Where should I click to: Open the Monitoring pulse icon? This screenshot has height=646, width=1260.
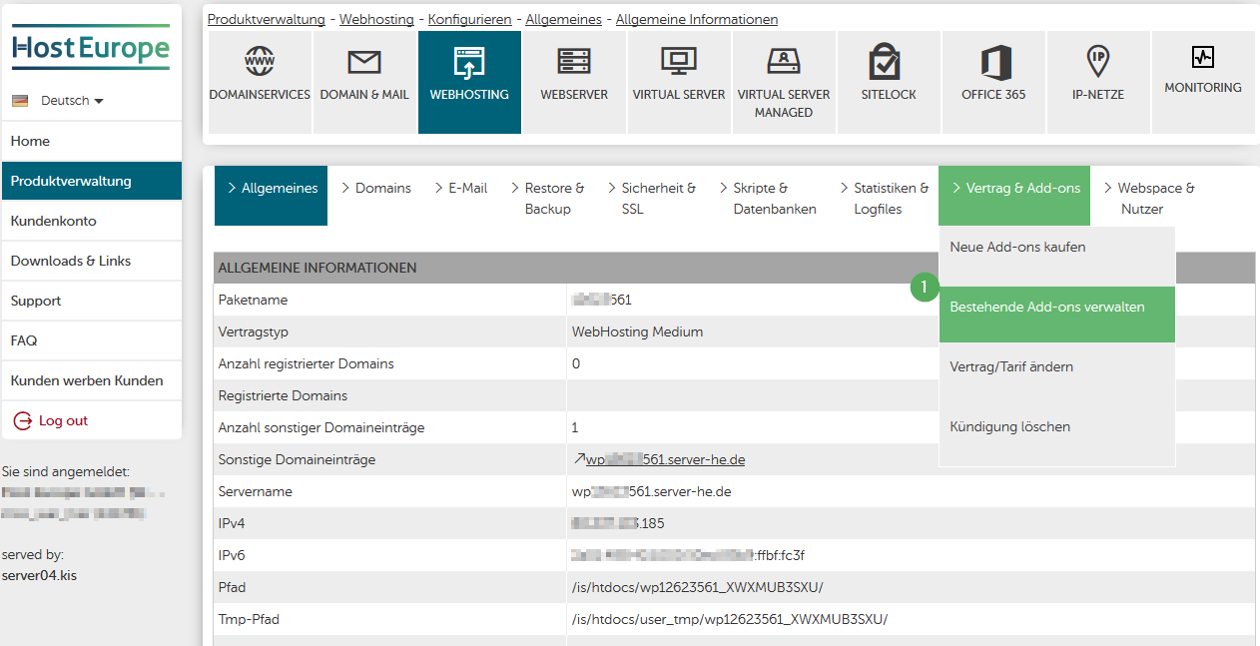(x=1203, y=56)
